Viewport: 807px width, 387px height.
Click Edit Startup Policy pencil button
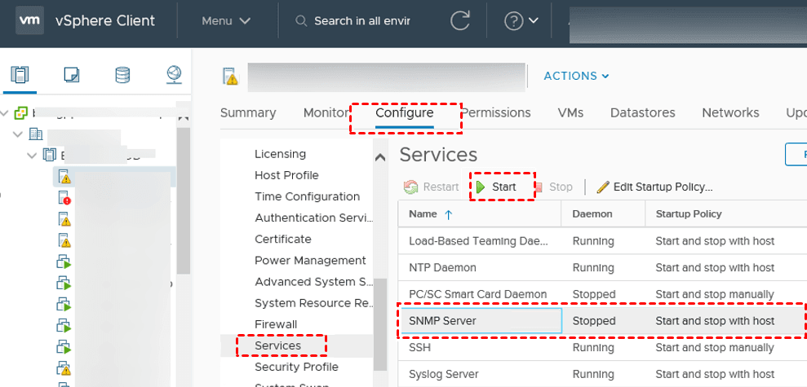[654, 187]
